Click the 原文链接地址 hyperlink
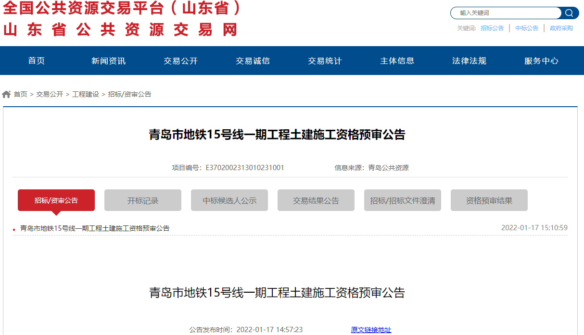584x335 pixels. pyautogui.click(x=371, y=330)
